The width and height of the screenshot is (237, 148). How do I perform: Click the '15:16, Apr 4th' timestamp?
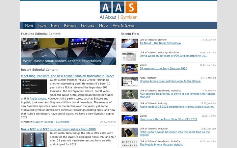point(208,40)
